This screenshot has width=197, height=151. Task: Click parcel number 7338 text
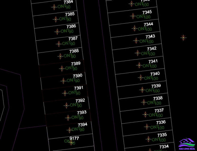click(158, 98)
